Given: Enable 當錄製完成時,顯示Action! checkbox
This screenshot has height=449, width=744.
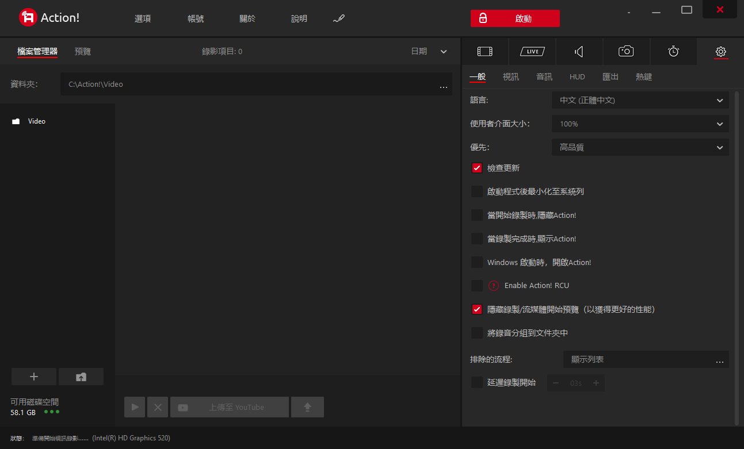Looking at the screenshot, I should [477, 239].
